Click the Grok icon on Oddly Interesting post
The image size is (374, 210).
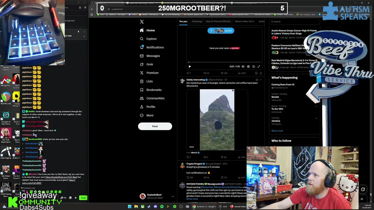[x=257, y=80]
